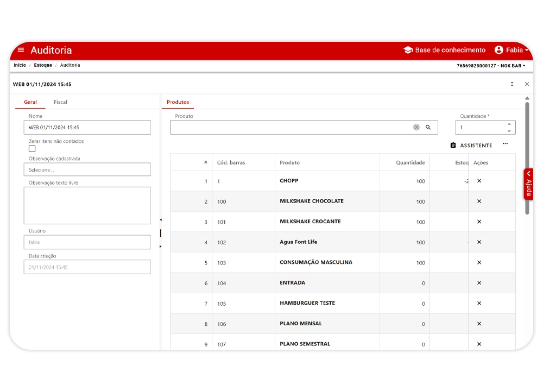The width and height of the screenshot is (543, 391).
Task: Click quantity 100 in CONSUMAÇÃO MASCULINA row
Action: [420, 263]
